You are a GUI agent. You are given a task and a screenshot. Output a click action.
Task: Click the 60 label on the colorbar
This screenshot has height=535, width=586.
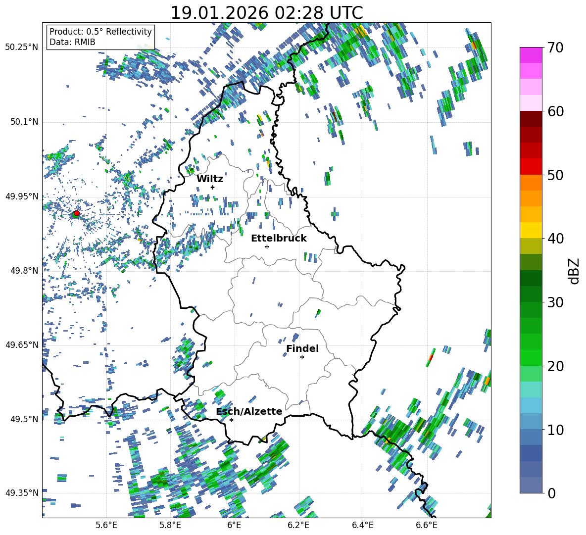coord(555,111)
